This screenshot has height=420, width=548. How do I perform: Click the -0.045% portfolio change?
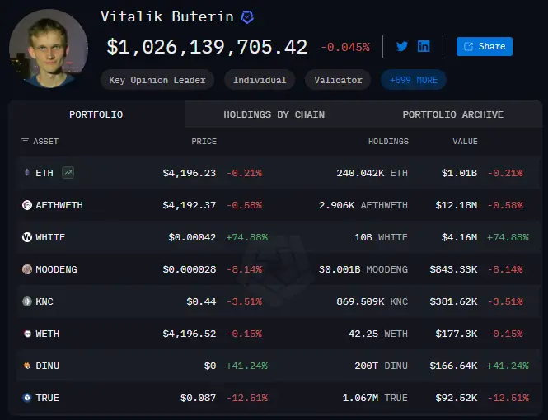click(x=345, y=47)
